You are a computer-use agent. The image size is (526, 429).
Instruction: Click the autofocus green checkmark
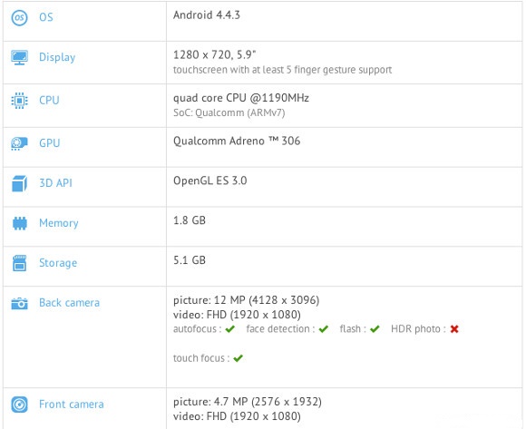point(230,329)
